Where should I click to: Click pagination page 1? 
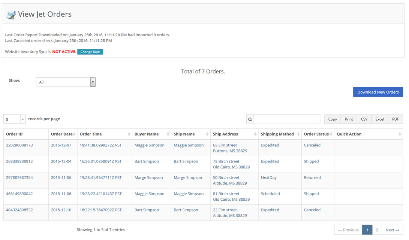click(367, 230)
